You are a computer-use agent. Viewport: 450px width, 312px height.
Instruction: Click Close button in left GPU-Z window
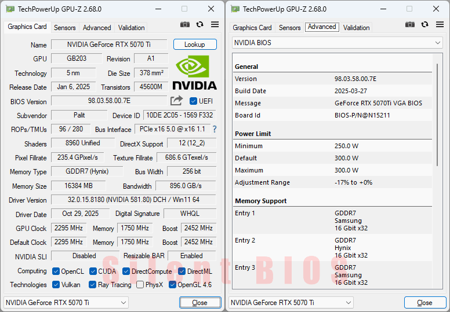click(200, 303)
